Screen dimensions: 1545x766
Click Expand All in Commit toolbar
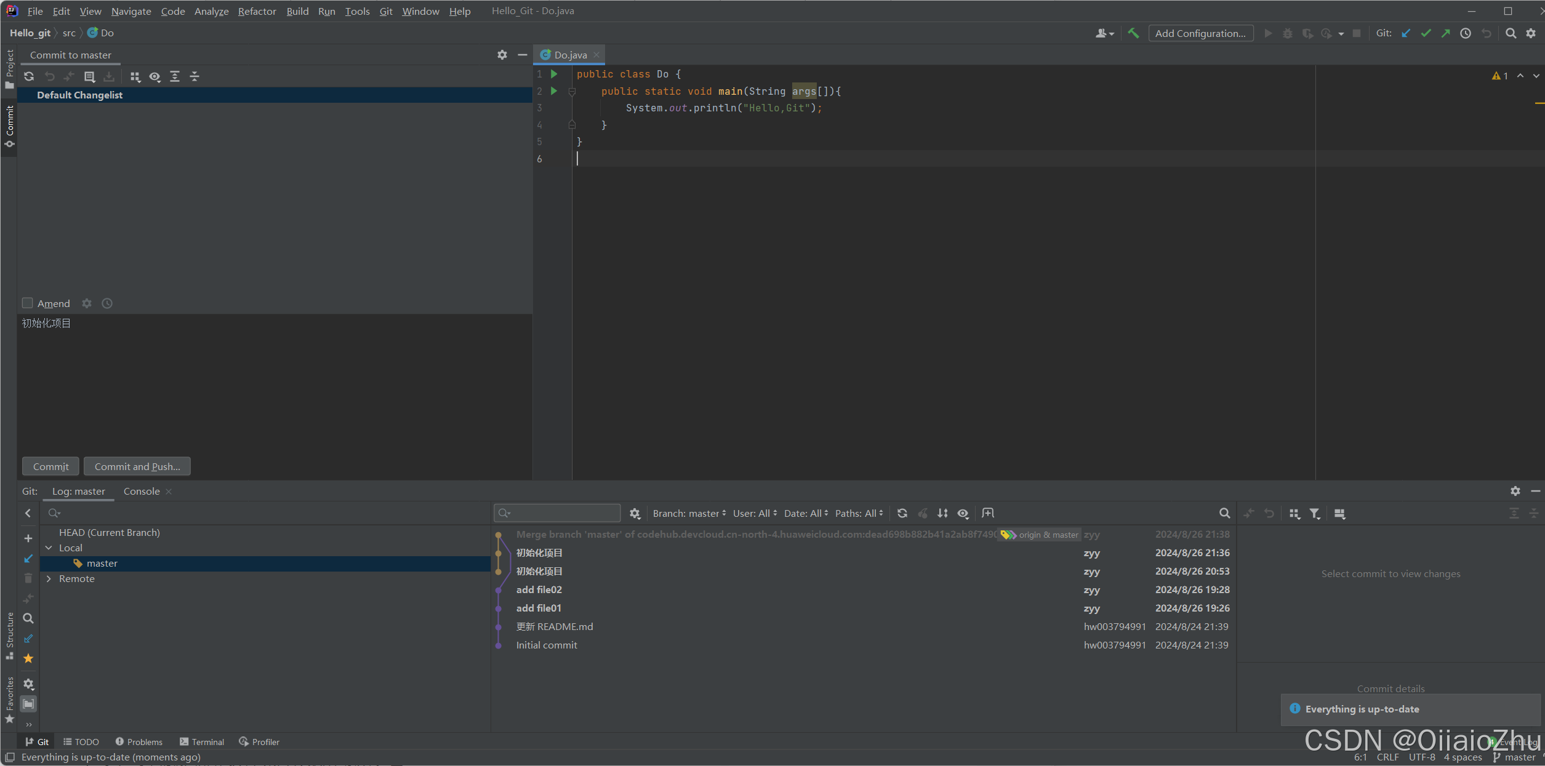175,76
